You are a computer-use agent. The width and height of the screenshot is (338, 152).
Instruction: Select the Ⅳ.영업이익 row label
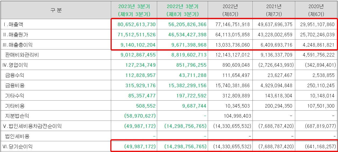tap(15, 65)
